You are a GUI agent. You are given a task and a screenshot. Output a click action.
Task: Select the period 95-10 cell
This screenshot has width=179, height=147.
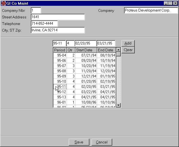(x=60, y=81)
